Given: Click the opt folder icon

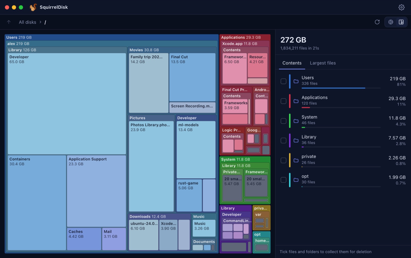Looking at the screenshot, I should 296,180.
